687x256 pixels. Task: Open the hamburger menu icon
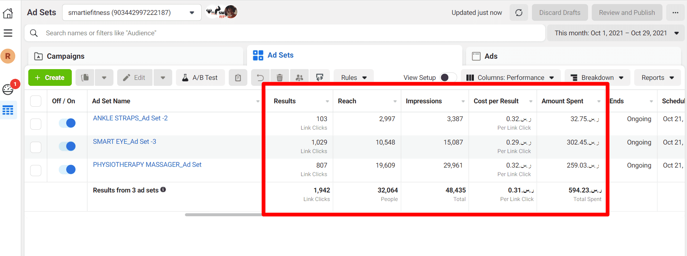8,33
